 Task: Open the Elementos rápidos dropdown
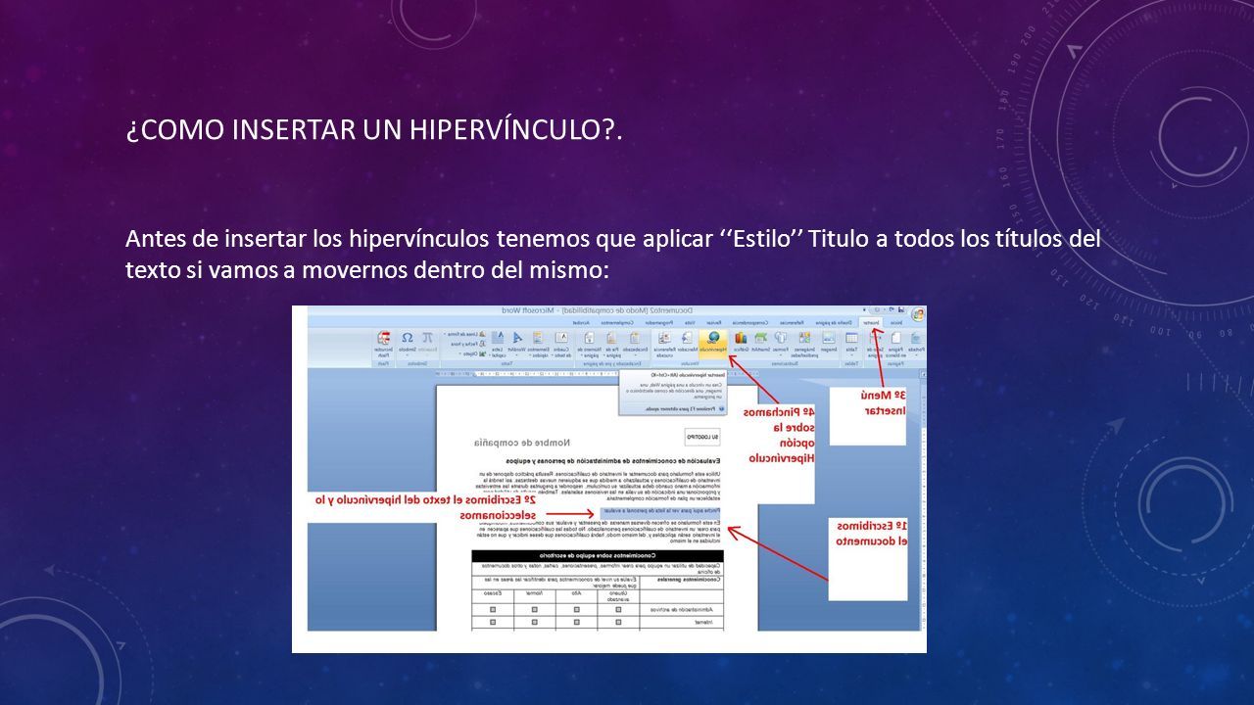click(x=539, y=343)
